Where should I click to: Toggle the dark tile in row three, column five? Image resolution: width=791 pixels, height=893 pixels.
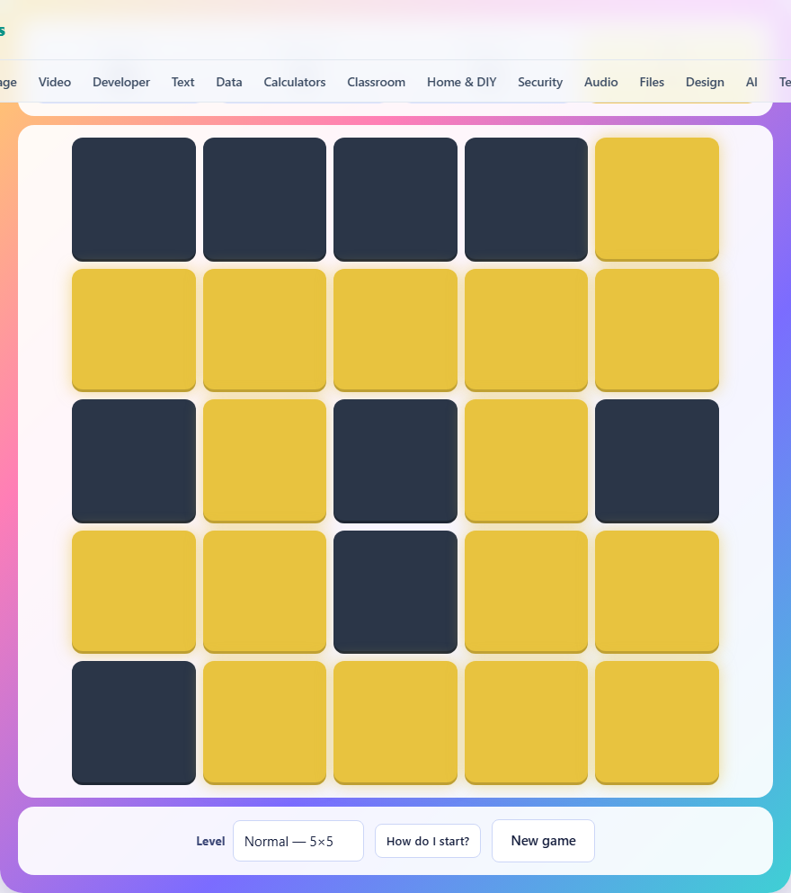pyautogui.click(x=657, y=461)
